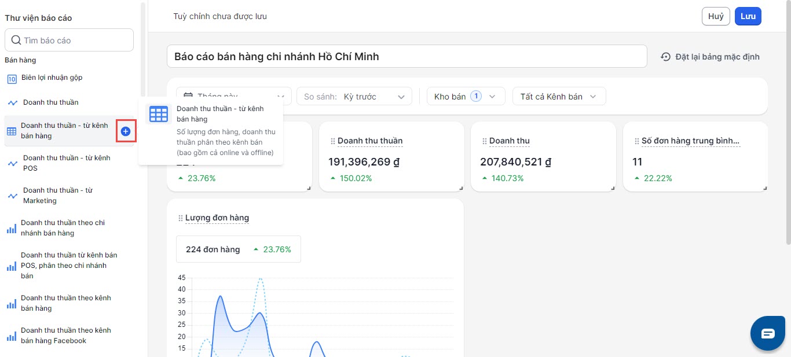Click resize corner handle of Doanh thu card
The height and width of the screenshot is (357, 791).
coord(613,187)
